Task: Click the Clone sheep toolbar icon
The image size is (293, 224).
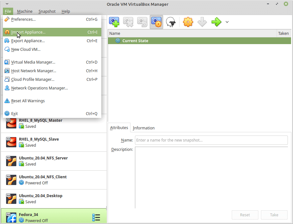Action: coord(171,22)
